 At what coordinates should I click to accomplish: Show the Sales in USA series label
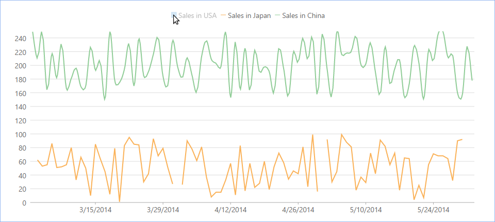[197, 15]
